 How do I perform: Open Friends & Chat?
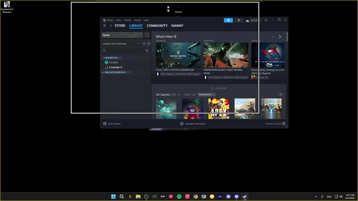[275, 124]
